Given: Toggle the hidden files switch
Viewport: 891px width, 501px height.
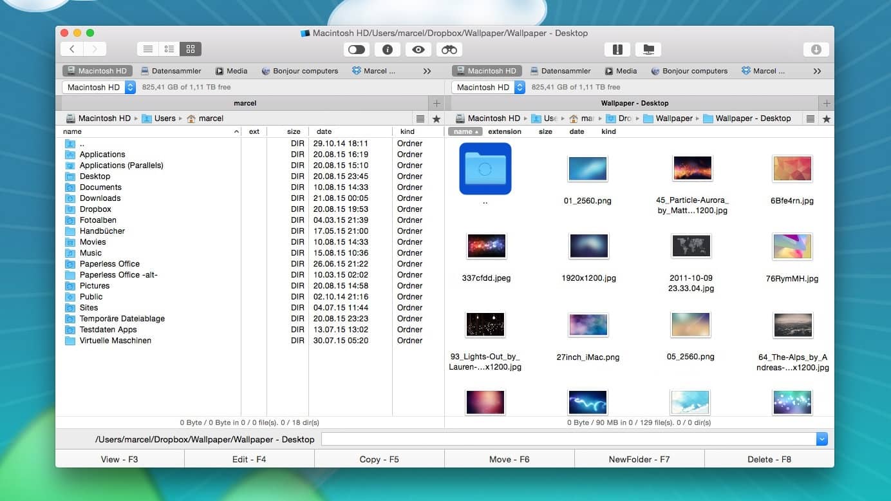Looking at the screenshot, I should click(x=356, y=50).
